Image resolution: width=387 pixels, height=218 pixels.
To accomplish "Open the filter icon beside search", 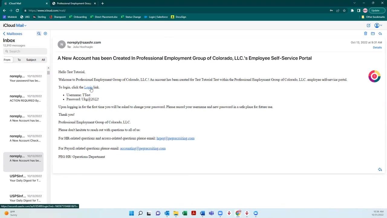I will (45, 34).
